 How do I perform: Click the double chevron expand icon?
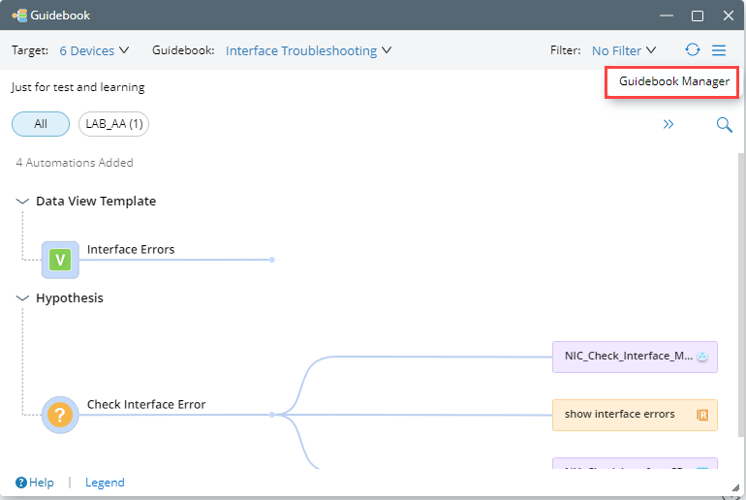pos(668,124)
